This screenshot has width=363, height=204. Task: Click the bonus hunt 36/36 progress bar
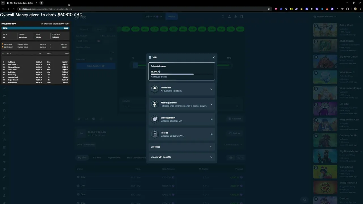pyautogui.click(x=35, y=28)
